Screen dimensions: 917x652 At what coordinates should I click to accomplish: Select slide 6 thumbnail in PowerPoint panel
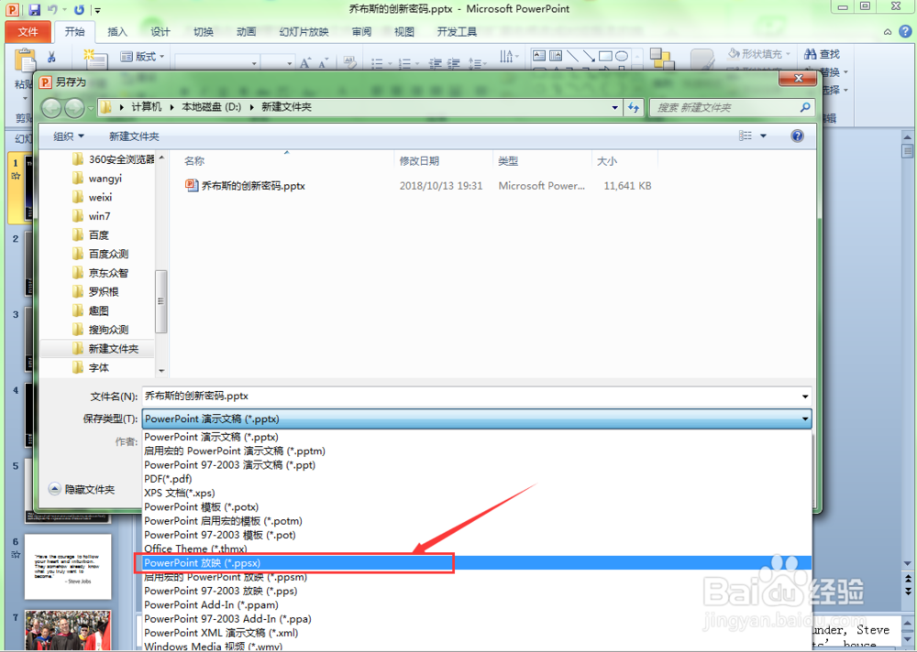[68, 567]
